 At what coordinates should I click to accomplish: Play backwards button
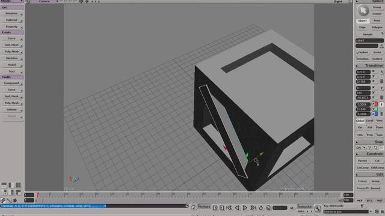237,208
